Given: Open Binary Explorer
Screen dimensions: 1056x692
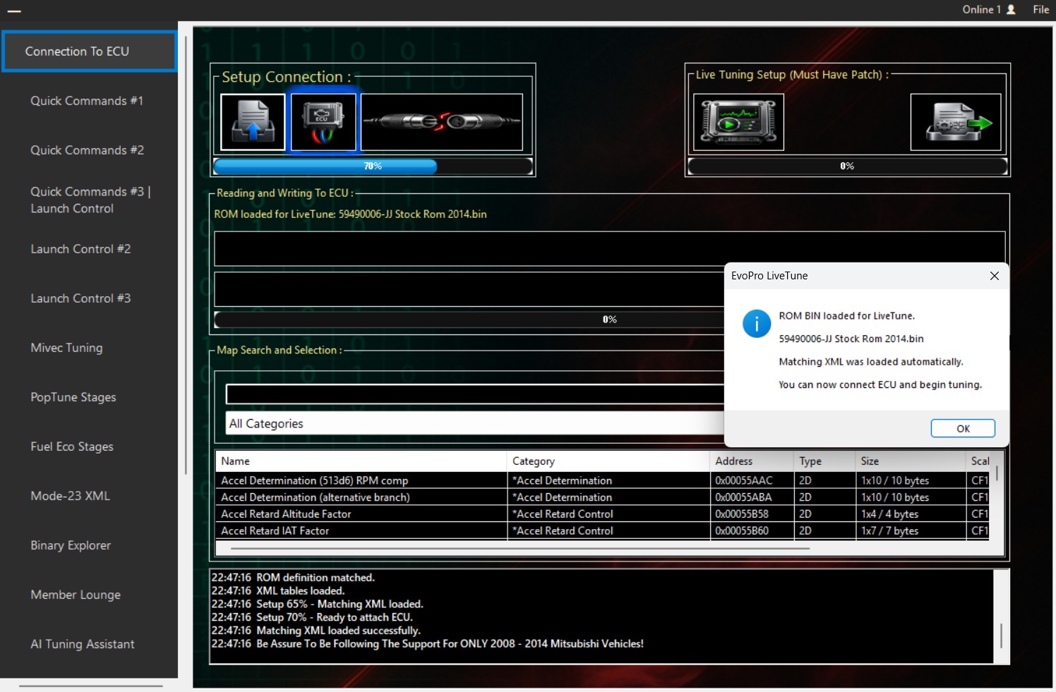Looking at the screenshot, I should point(71,545).
